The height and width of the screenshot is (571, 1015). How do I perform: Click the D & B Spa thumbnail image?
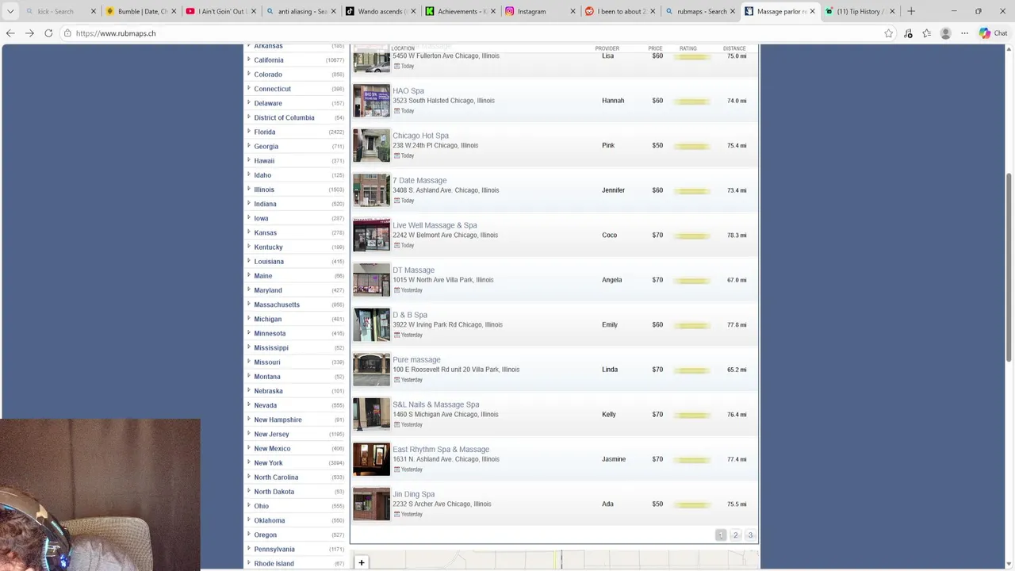tap(371, 325)
